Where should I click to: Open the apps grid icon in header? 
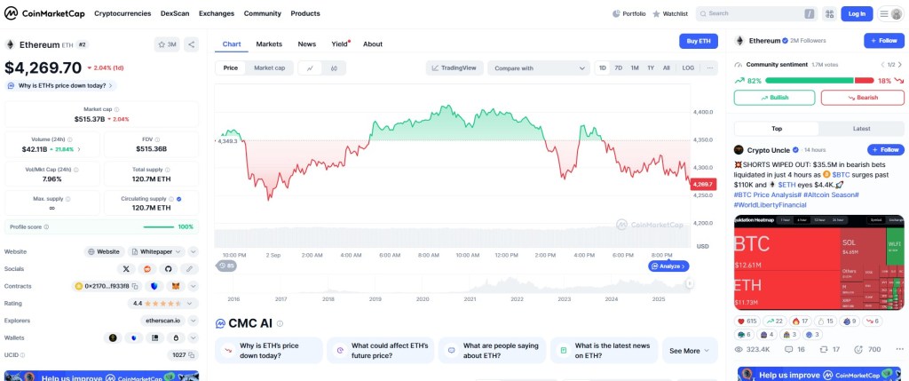(x=829, y=14)
